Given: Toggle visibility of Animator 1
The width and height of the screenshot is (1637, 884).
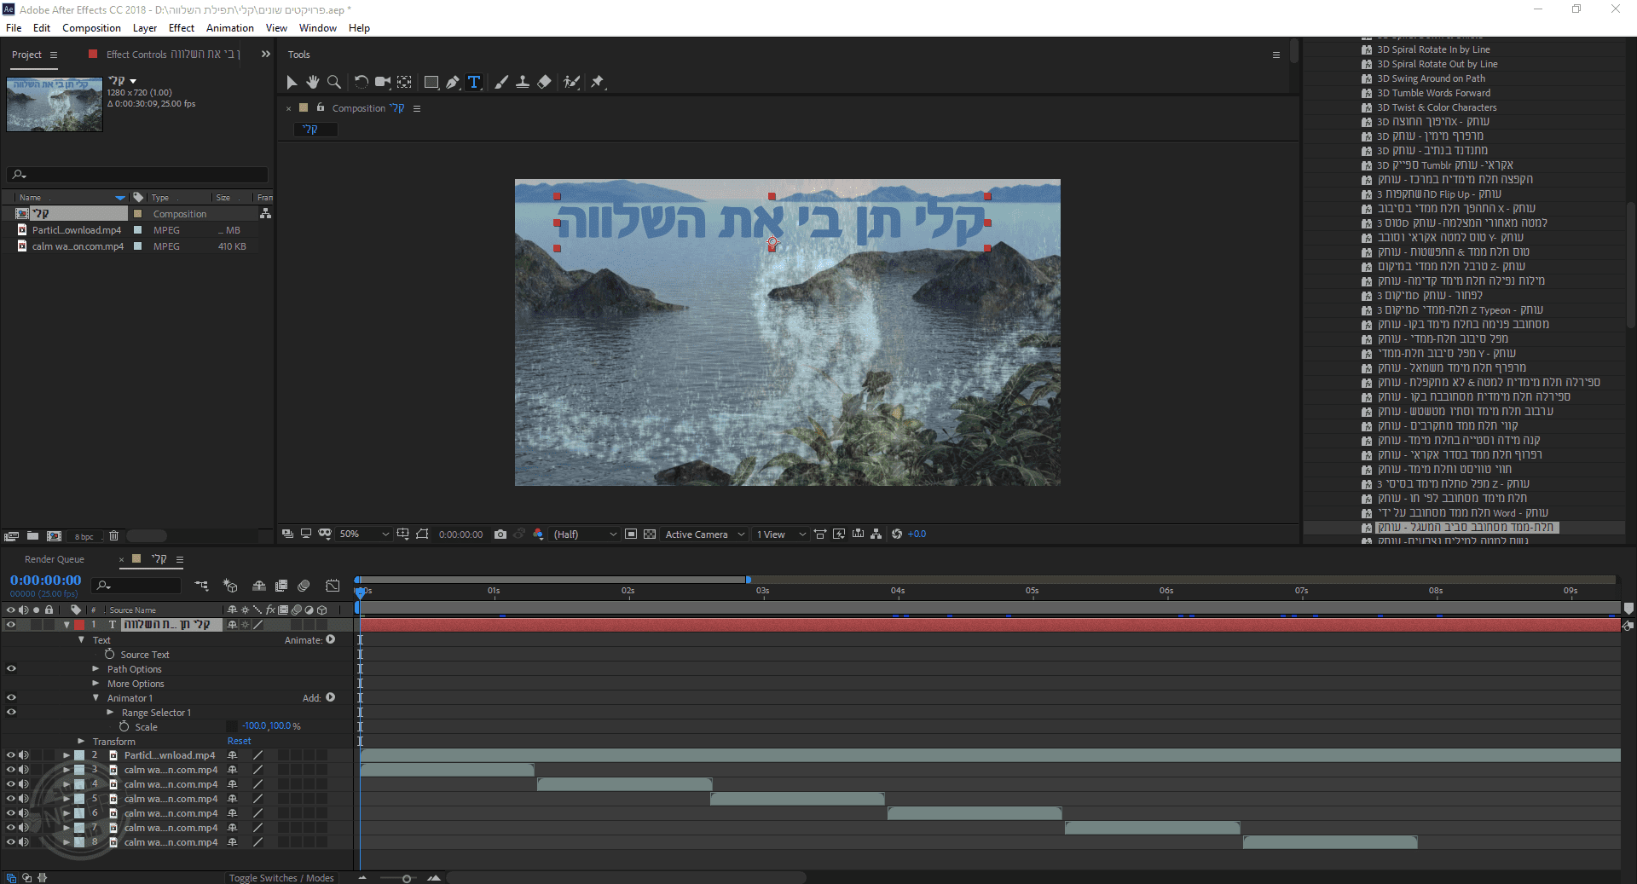Looking at the screenshot, I should click(11, 697).
